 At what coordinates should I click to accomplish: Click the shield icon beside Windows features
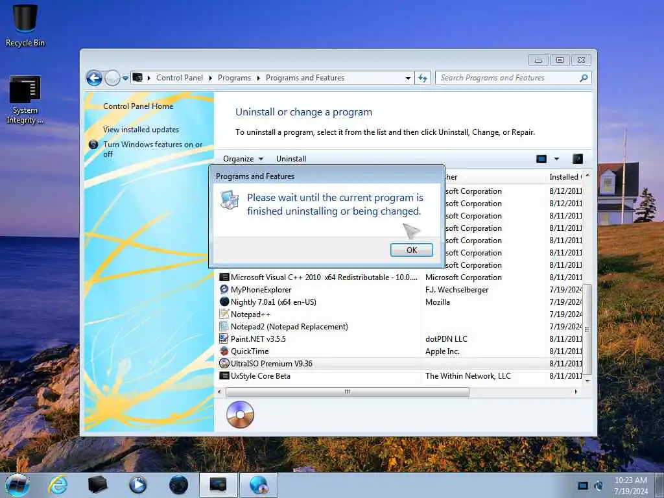(x=93, y=145)
